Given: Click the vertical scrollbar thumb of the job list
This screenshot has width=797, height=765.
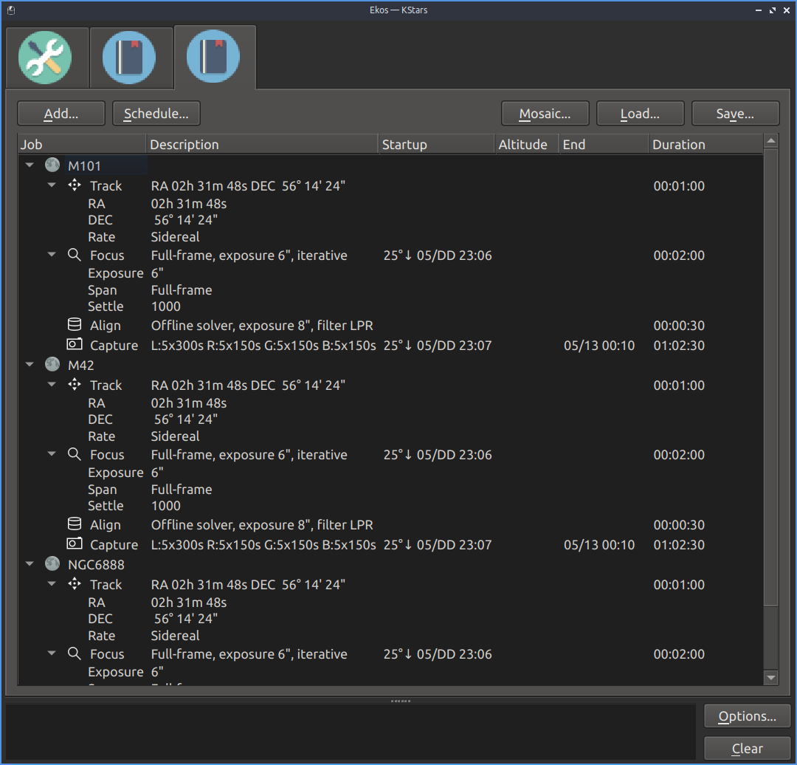Looking at the screenshot, I should (x=771, y=377).
